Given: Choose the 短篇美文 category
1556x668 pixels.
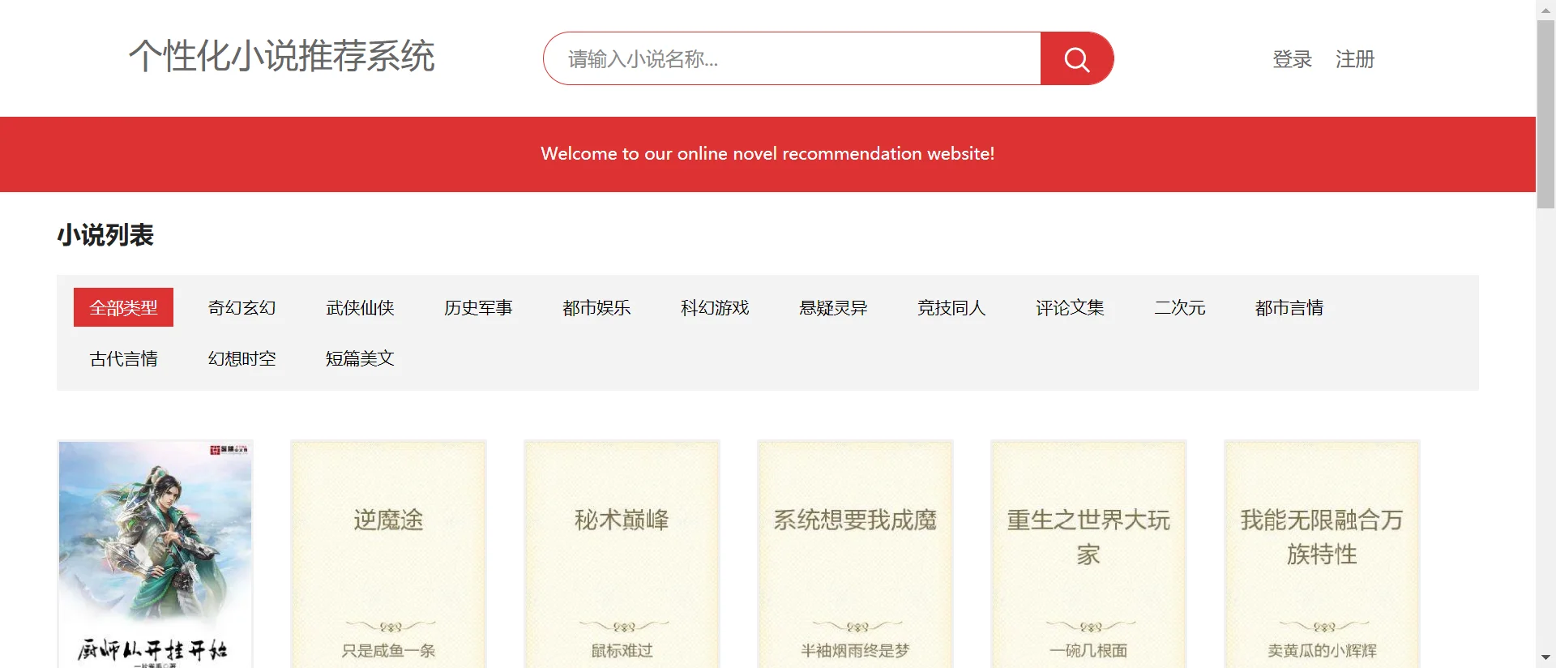Looking at the screenshot, I should [360, 358].
